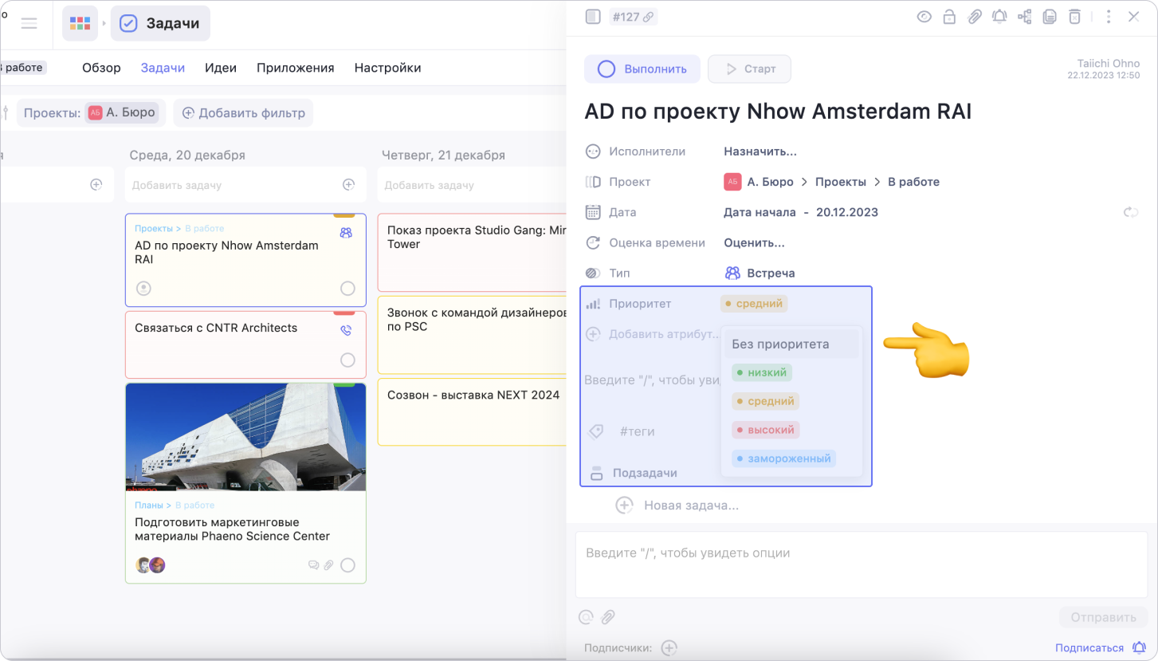
Task: Click the 20.12.2023 start date value
Action: (x=847, y=212)
